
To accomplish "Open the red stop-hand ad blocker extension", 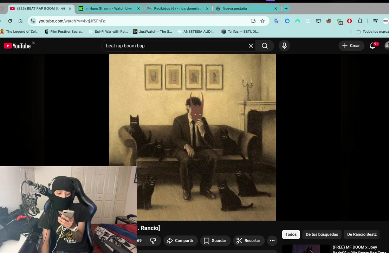I will tap(350, 21).
